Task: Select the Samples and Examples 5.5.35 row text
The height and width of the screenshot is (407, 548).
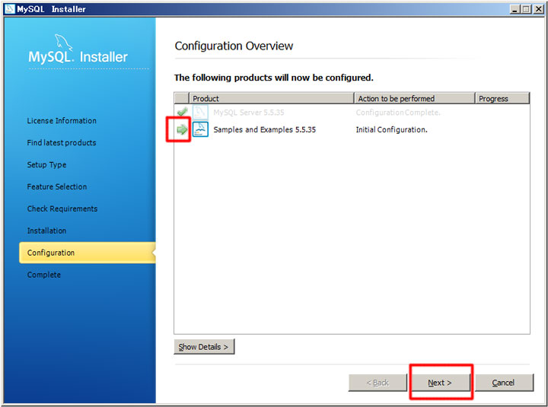Action: 265,129
